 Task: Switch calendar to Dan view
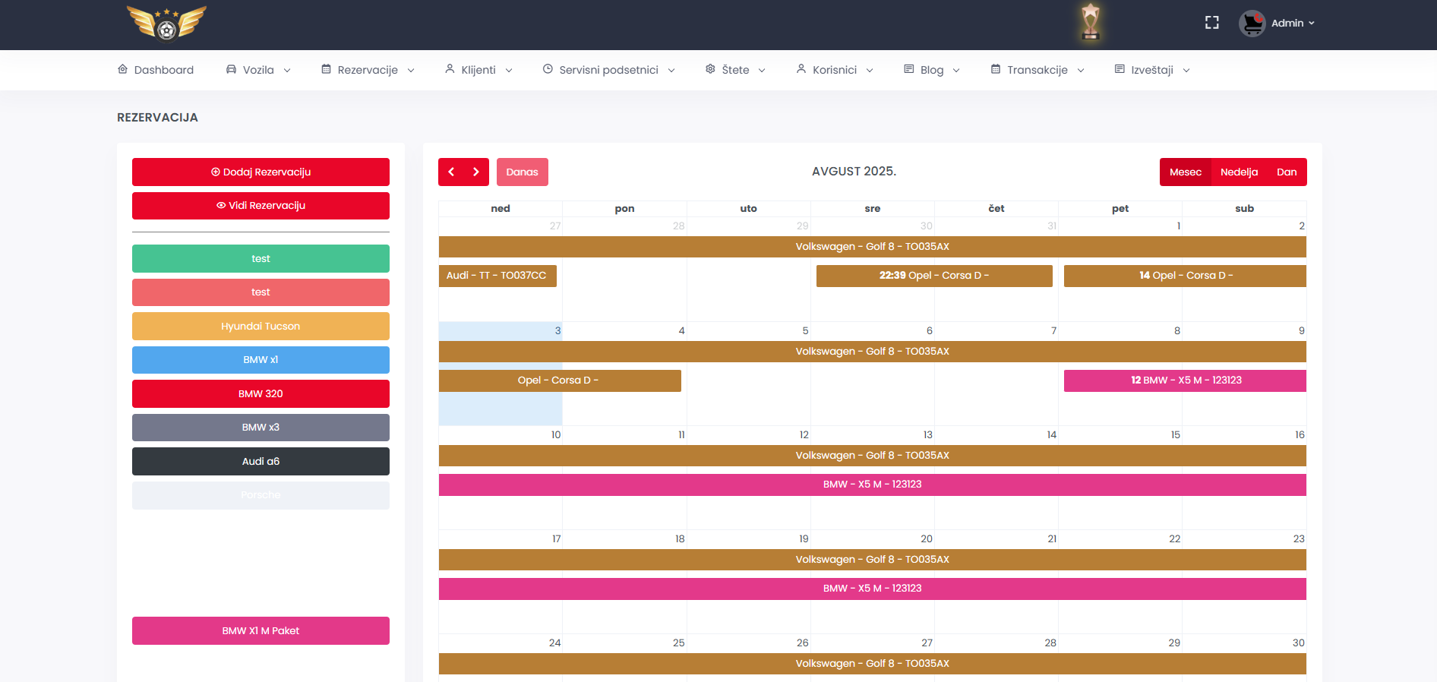point(1286,172)
